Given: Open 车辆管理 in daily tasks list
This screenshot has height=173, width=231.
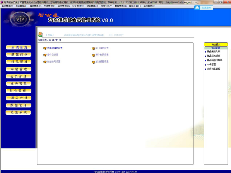Looking at the screenshot, I should (x=211, y=64).
